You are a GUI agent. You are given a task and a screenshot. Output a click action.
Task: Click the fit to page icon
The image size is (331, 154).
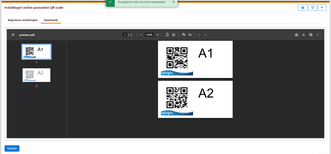pyautogui.click(x=167, y=34)
